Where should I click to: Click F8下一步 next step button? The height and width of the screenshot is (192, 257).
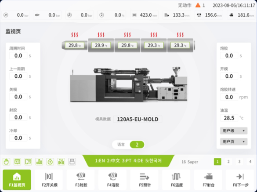pyautogui.click(x=241, y=180)
